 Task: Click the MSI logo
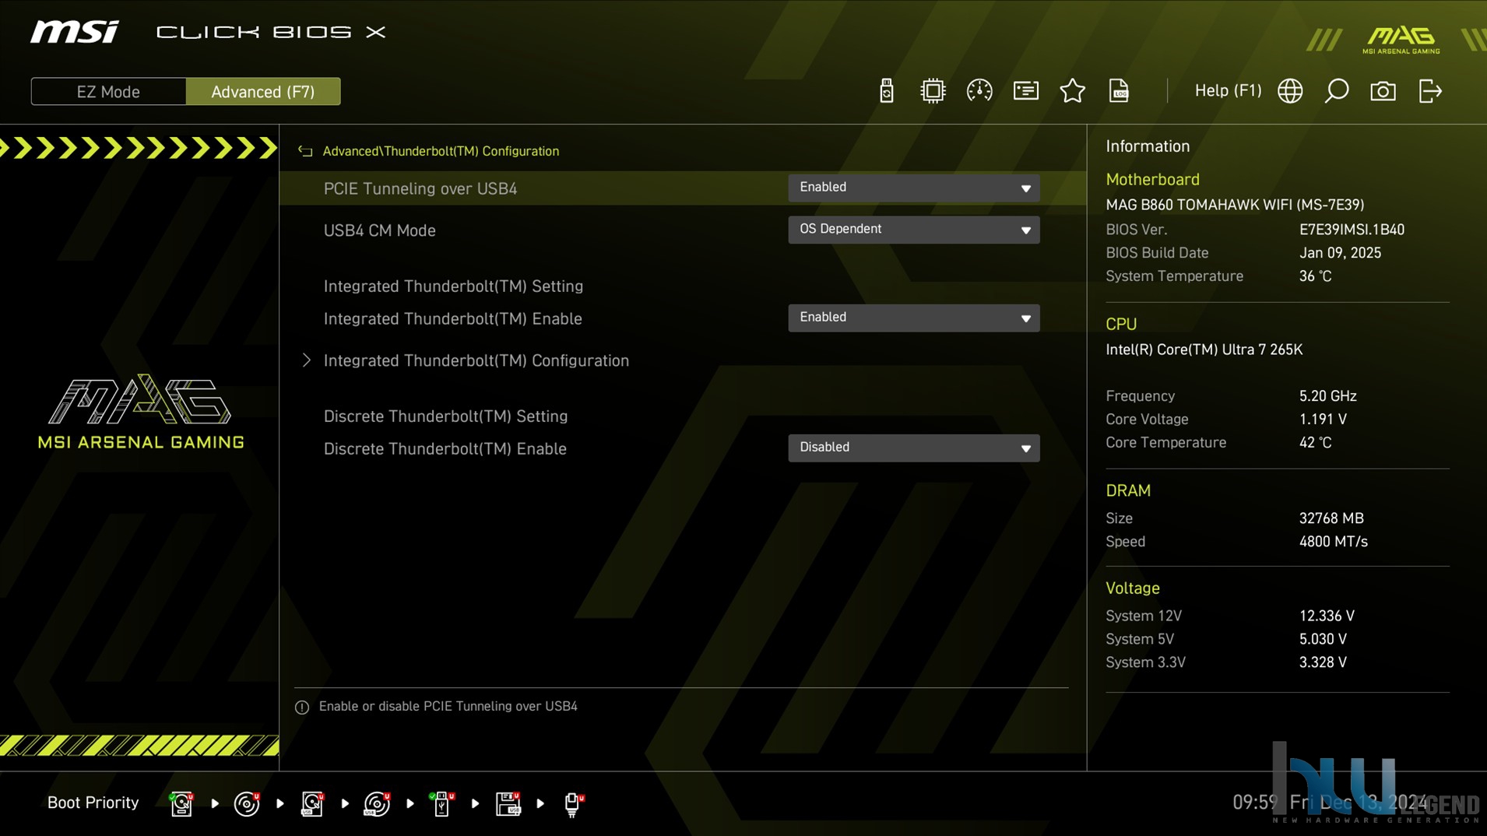75,32
